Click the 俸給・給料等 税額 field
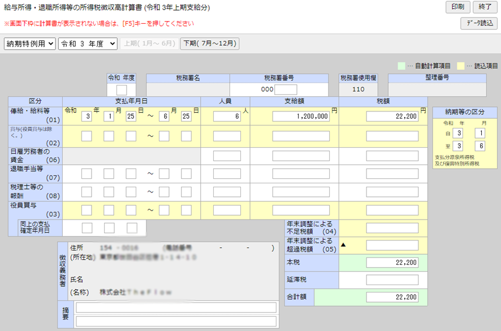The image size is (501, 331). coord(392,116)
